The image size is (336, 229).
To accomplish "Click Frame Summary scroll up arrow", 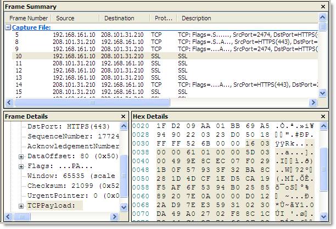I will click(x=322, y=18).
